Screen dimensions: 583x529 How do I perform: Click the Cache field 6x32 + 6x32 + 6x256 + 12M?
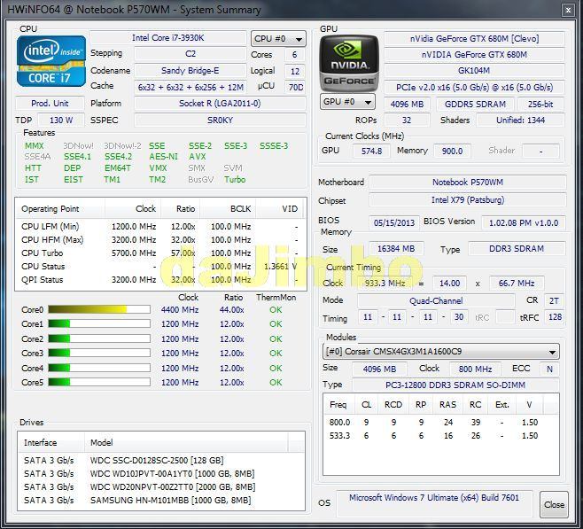click(x=190, y=88)
